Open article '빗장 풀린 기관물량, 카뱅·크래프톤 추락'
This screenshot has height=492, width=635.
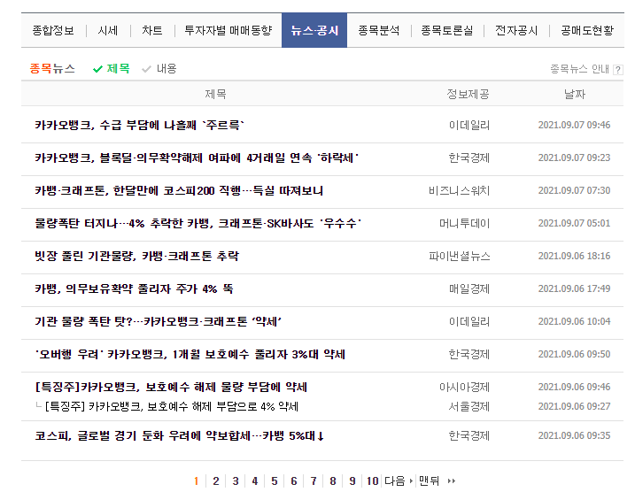coord(137,256)
